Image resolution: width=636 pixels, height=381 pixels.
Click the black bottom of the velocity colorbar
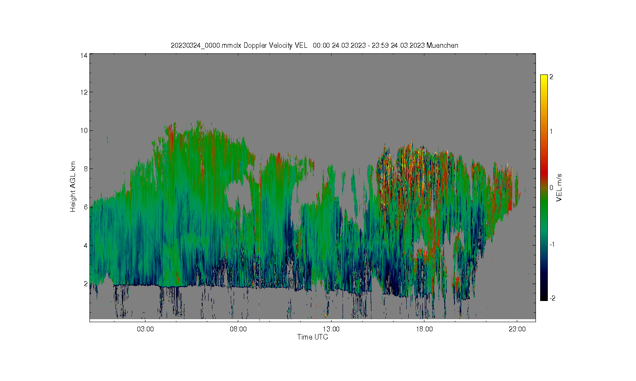pyautogui.click(x=544, y=296)
